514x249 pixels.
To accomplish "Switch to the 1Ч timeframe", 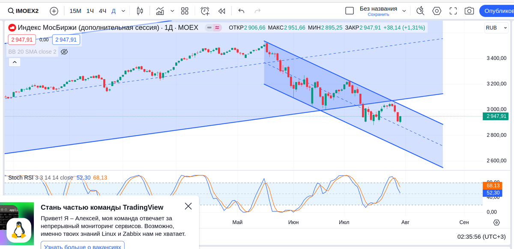I will point(90,11).
